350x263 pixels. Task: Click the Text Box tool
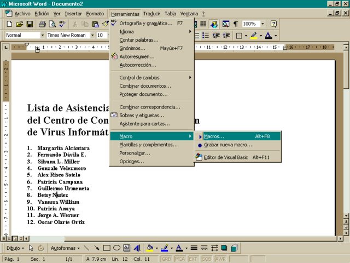127,248
